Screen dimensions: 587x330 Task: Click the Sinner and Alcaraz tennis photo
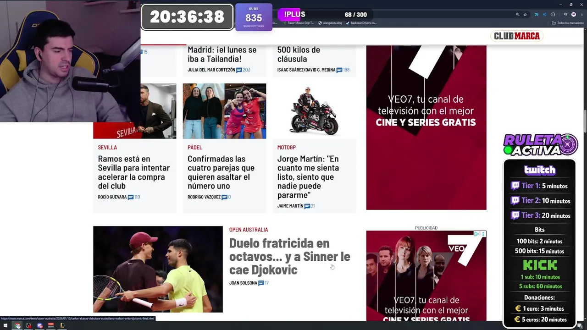point(158,269)
